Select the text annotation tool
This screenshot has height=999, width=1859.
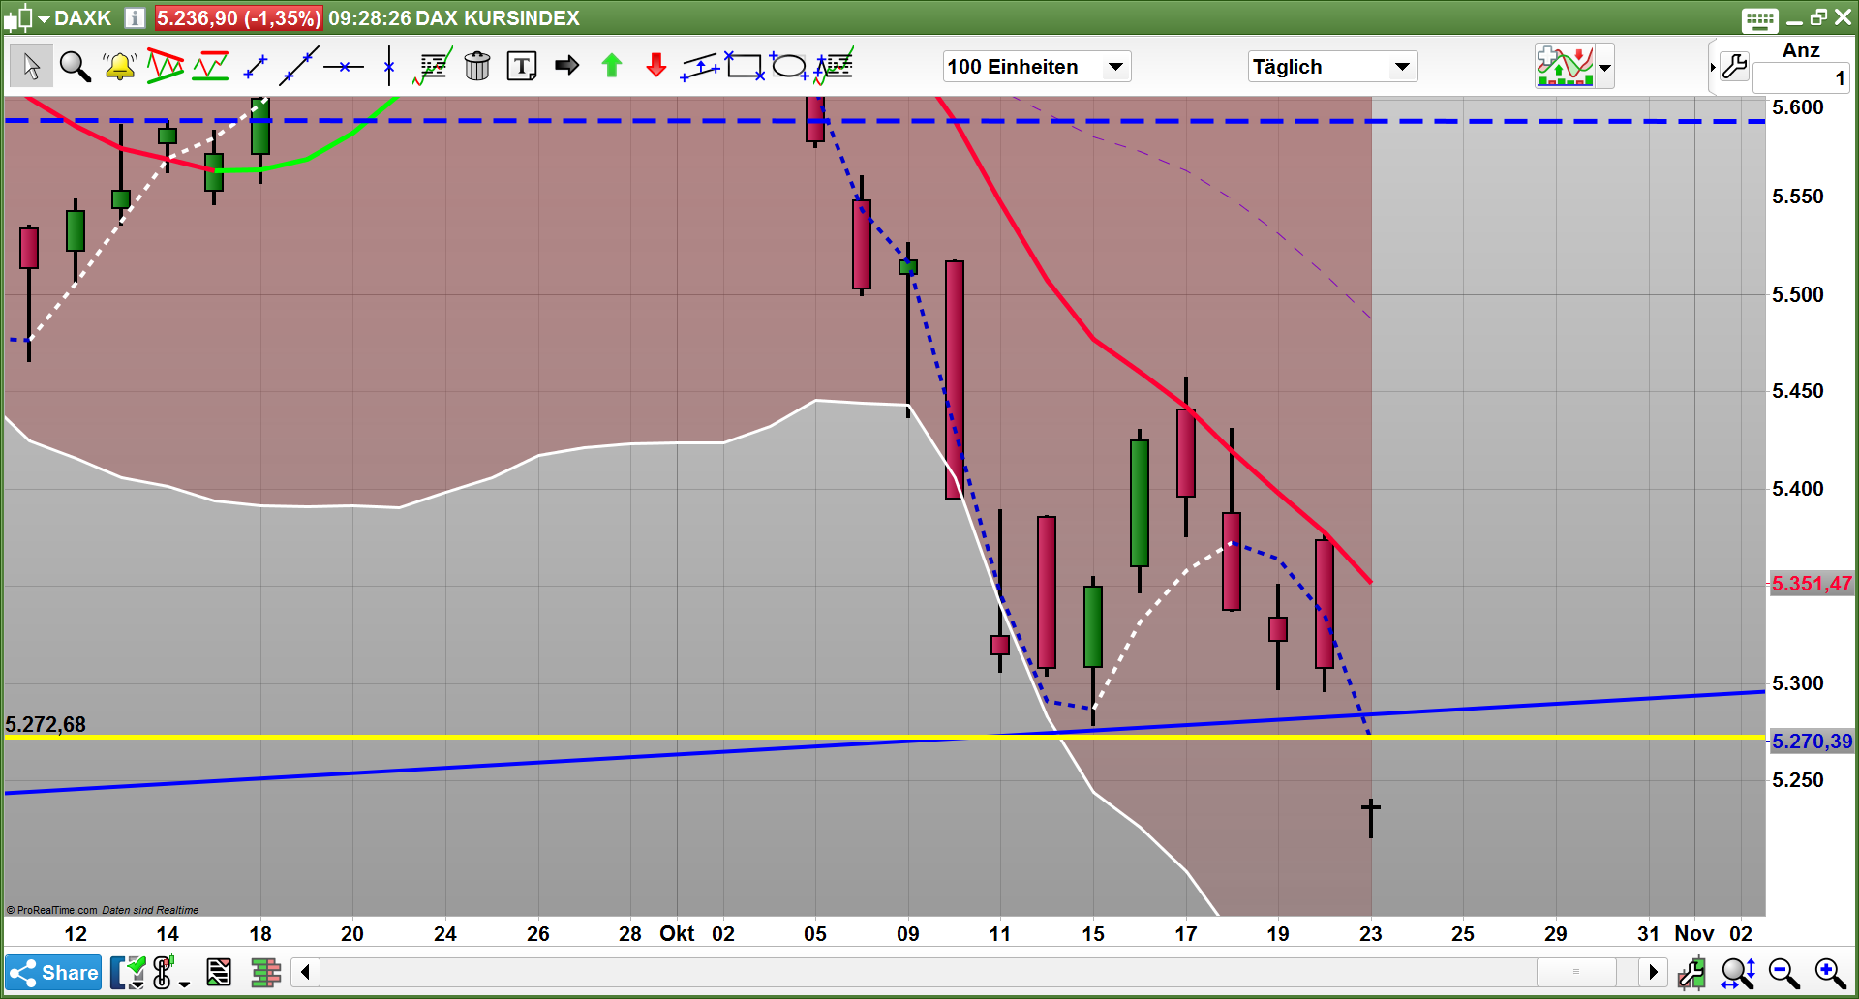[522, 66]
